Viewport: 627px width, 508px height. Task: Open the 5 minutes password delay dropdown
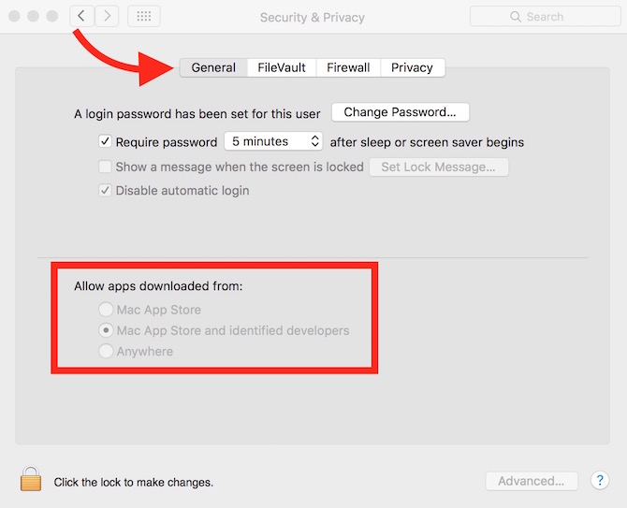click(x=273, y=142)
